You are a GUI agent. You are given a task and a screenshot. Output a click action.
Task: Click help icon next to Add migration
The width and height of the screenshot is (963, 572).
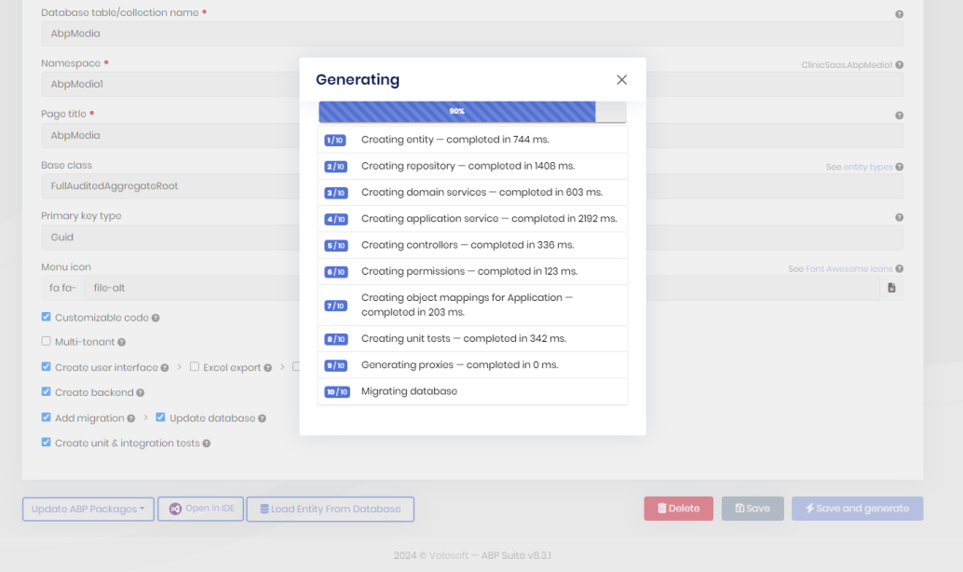coord(131,419)
